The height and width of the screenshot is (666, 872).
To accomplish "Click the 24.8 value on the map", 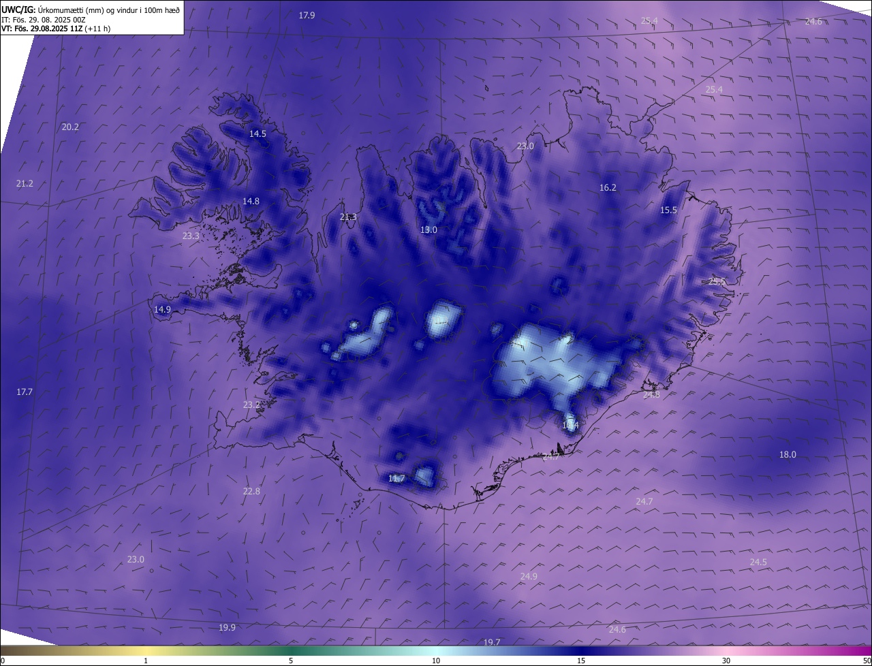I will (x=651, y=394).
